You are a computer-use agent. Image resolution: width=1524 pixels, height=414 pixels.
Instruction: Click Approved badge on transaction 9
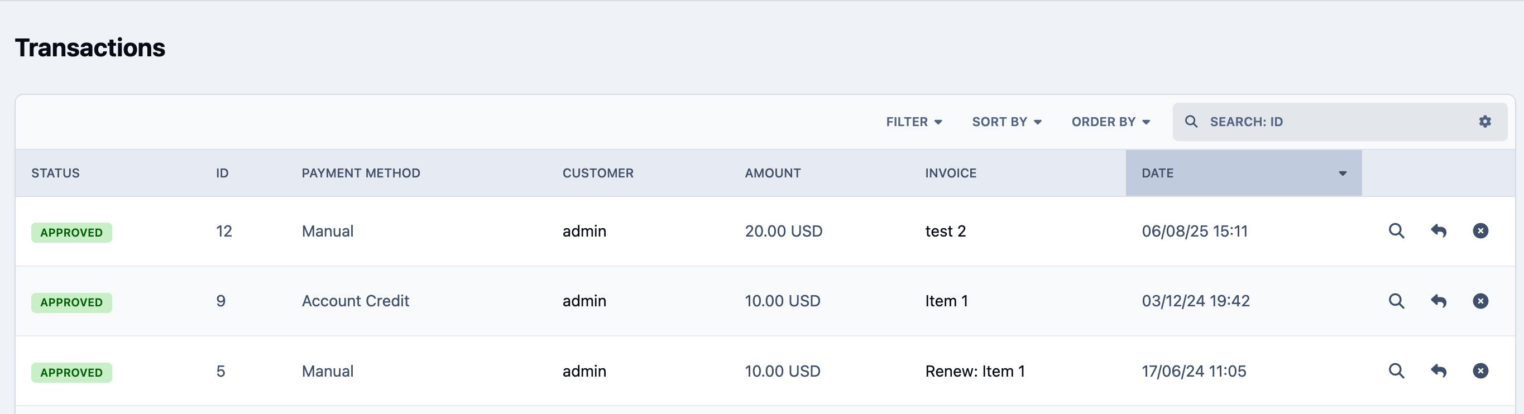71,302
